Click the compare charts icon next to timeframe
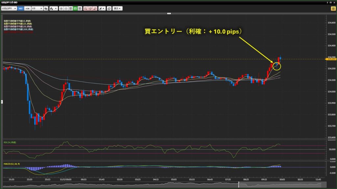The height and width of the screenshot is (189, 337). click(x=46, y=8)
